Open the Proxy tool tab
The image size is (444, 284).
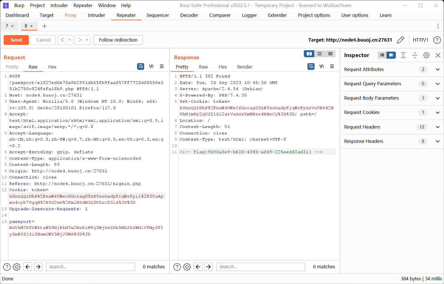click(71, 15)
